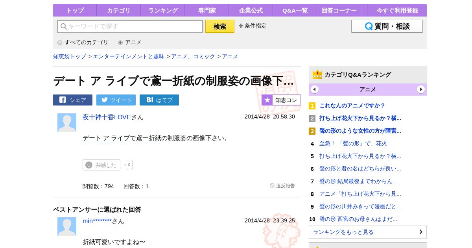Screen dimensions: 472x248
Task: Show the next ranking category
Action: [x=421, y=89]
